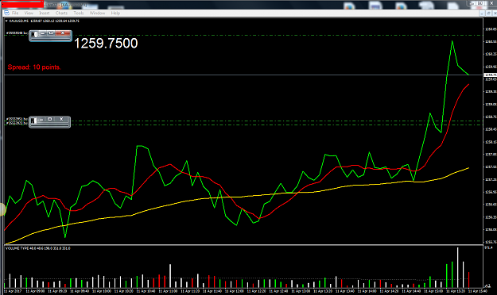Click the '11 Apr 2017' date label on the time axis
Image resolution: width=497 pixels, height=295 pixels.
pos(13,291)
